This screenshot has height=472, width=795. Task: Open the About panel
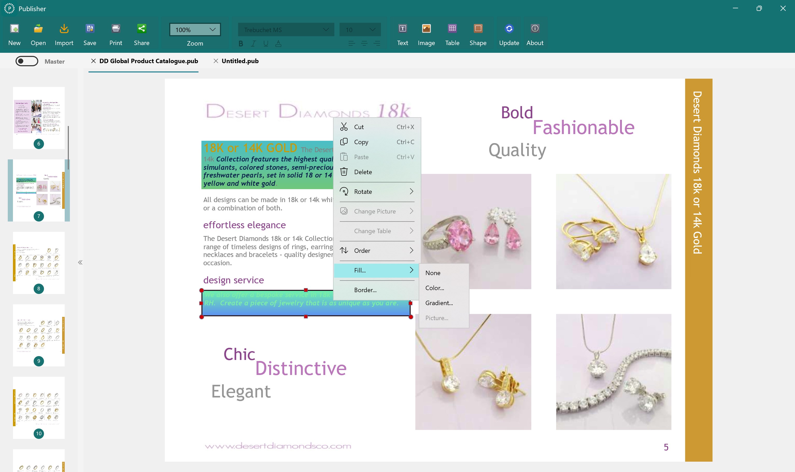tap(535, 33)
